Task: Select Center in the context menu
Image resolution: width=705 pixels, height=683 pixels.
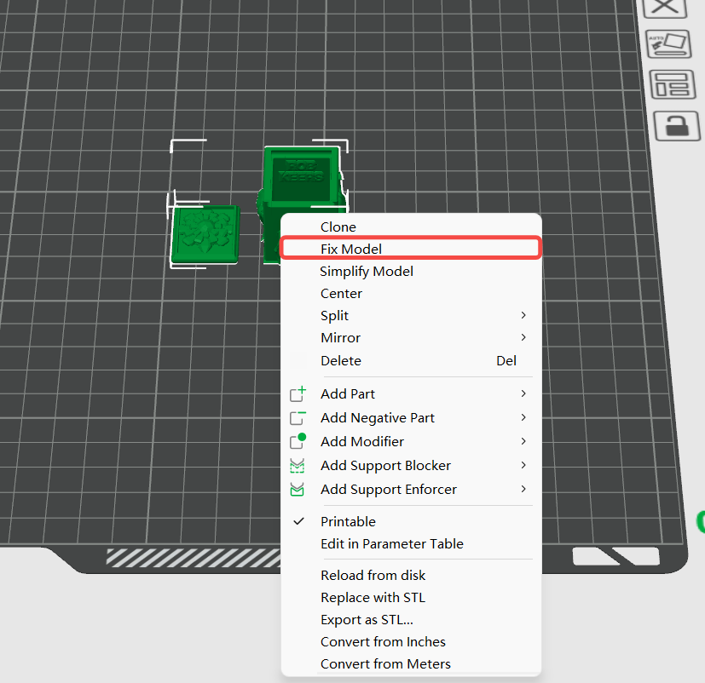Action: (411, 293)
